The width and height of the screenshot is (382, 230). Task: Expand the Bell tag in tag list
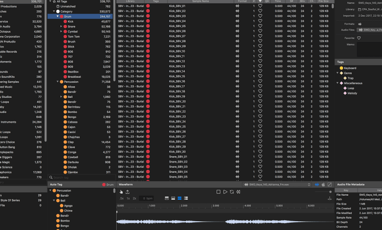click(x=61, y=96)
